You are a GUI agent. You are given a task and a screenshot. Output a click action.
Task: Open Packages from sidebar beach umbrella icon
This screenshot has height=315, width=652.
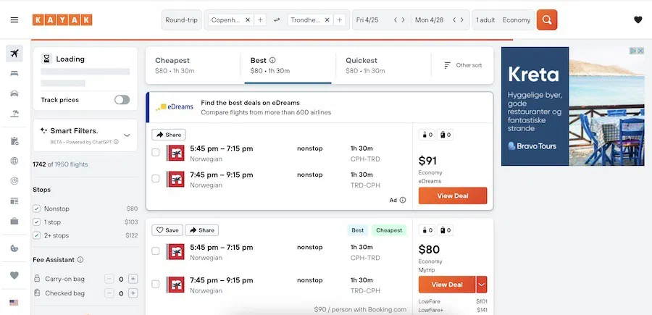[x=14, y=113]
